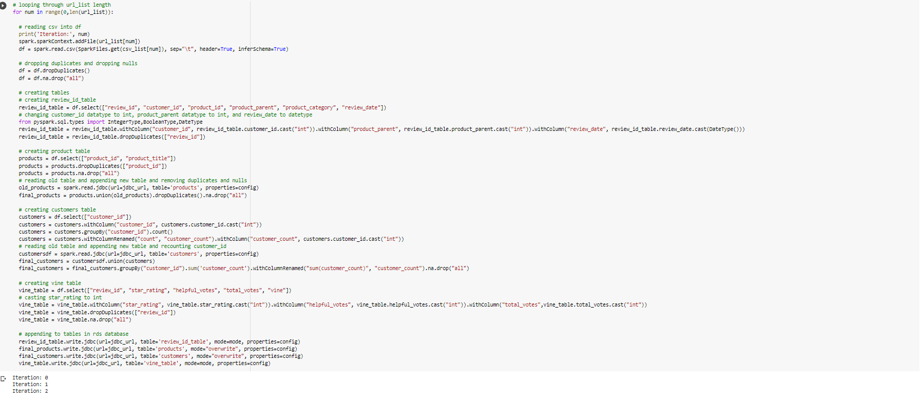
Task: Click the review_id_table df.select line
Action: click(x=203, y=108)
